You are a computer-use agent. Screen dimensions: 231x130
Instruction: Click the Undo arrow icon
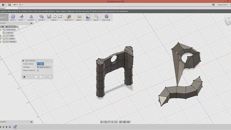(x=14, y=5)
